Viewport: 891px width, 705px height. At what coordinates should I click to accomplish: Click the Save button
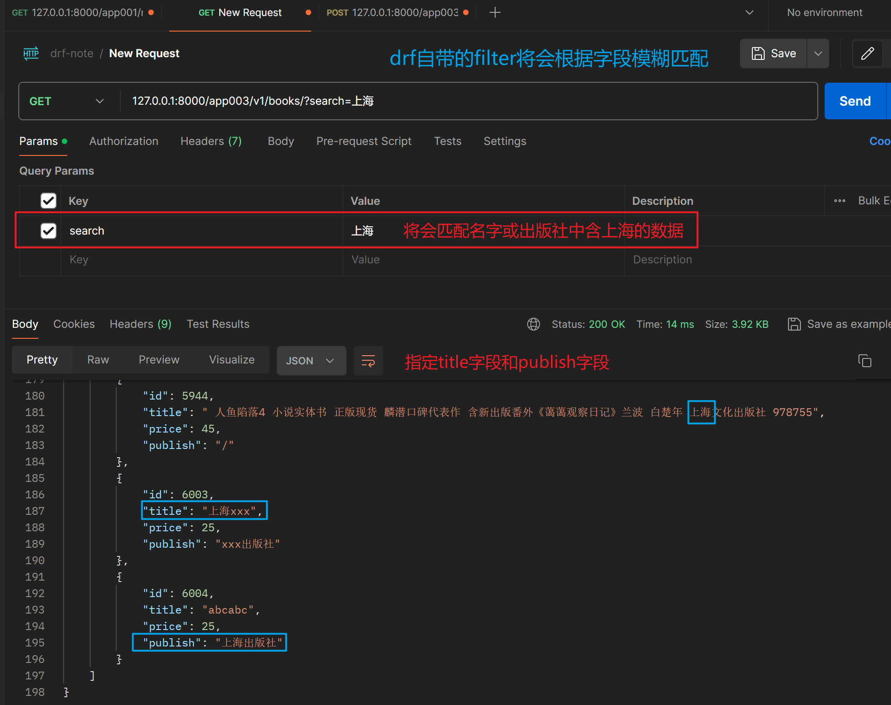773,53
